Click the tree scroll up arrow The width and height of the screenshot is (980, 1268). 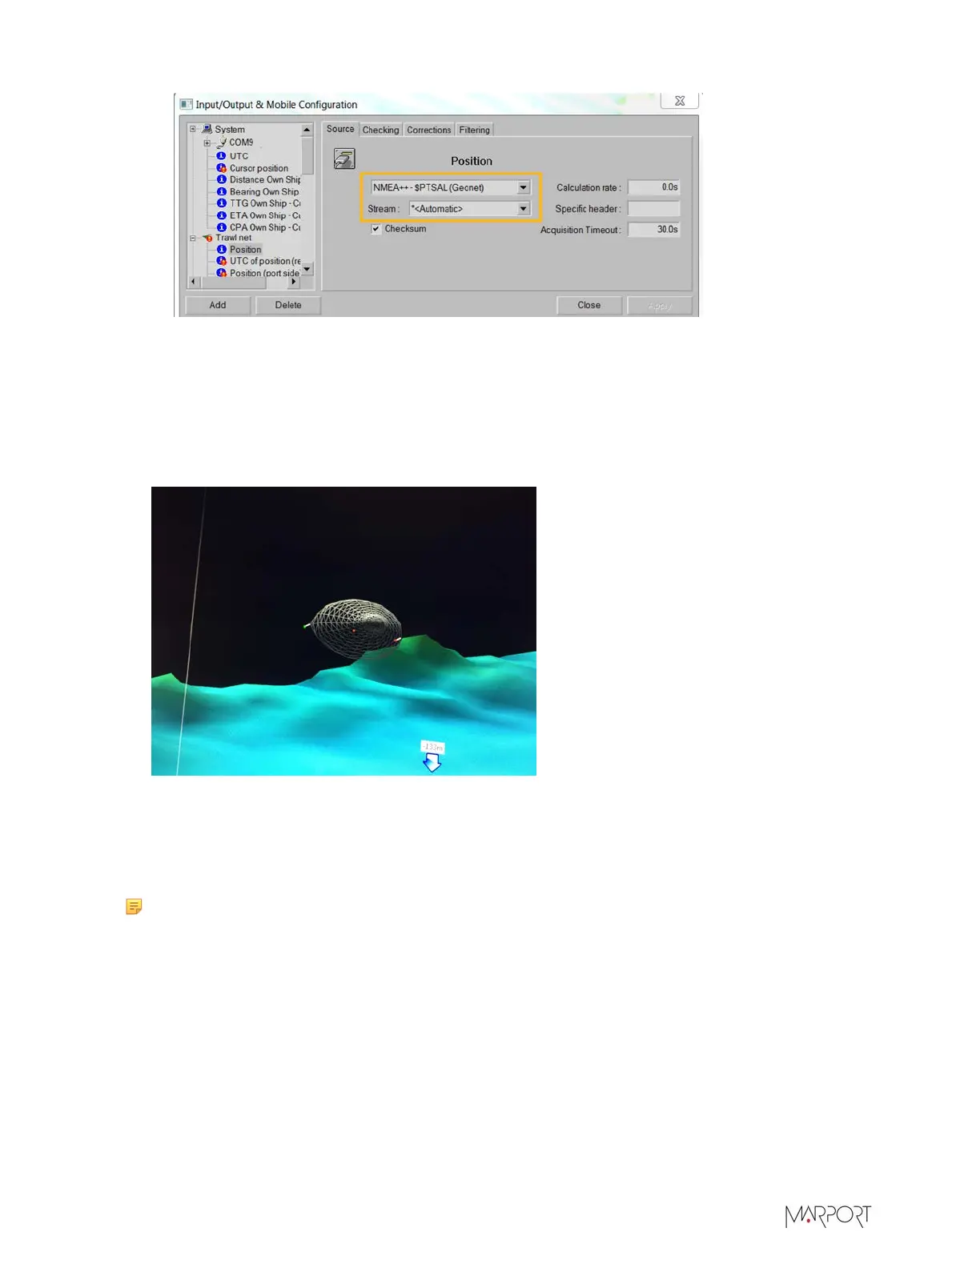pos(307,129)
